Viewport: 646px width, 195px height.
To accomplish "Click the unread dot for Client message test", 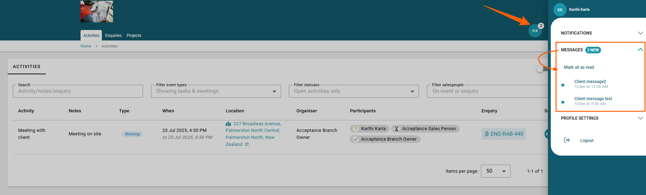I will coord(563,102).
